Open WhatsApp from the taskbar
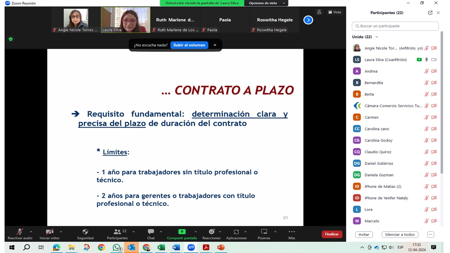The height and width of the screenshot is (253, 450). (x=116, y=247)
